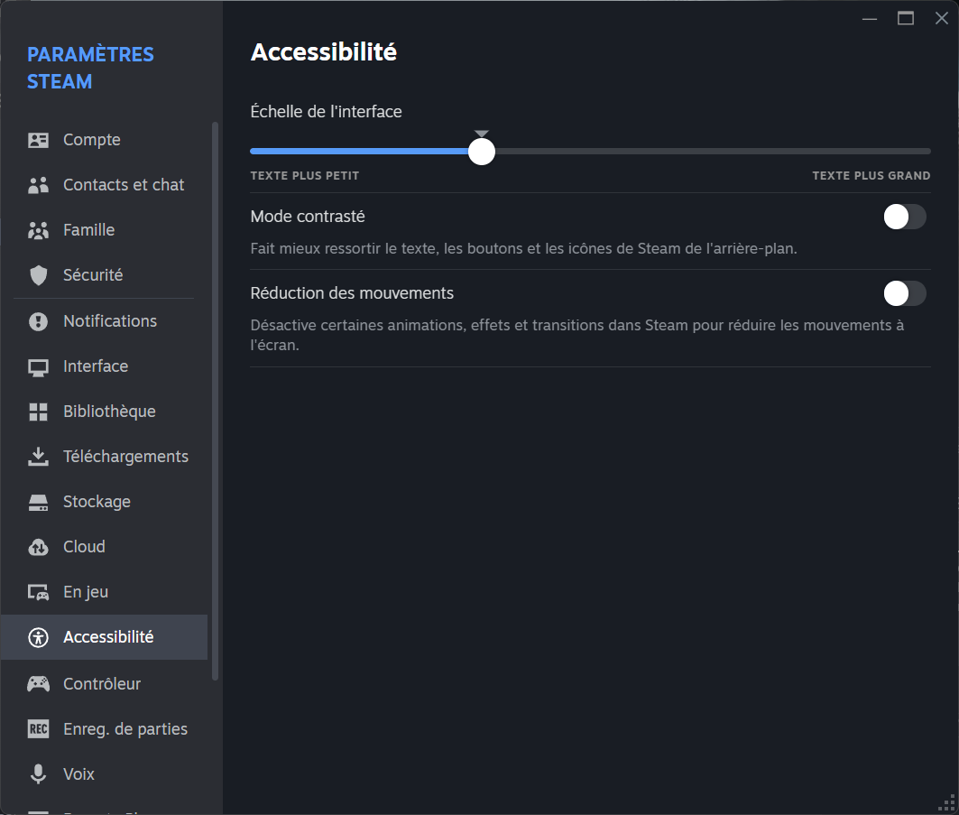Click the Voix microphone icon
Screen dimensions: 959x815
coord(38,774)
